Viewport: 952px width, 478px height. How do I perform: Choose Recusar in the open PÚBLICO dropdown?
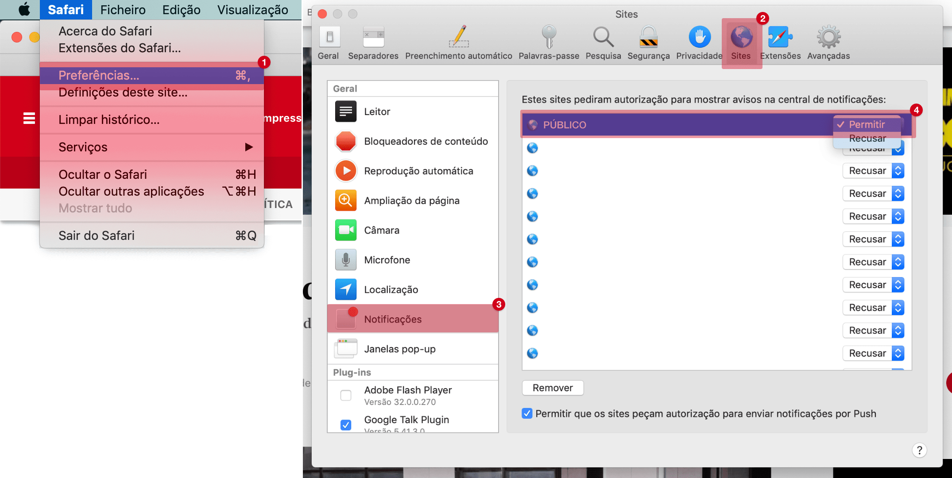(867, 139)
